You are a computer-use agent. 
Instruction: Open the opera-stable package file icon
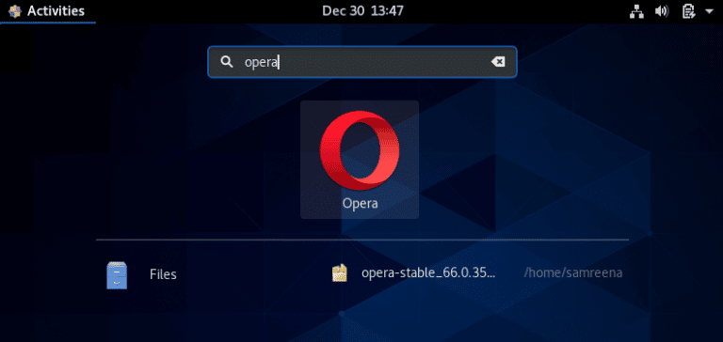pyautogui.click(x=339, y=273)
